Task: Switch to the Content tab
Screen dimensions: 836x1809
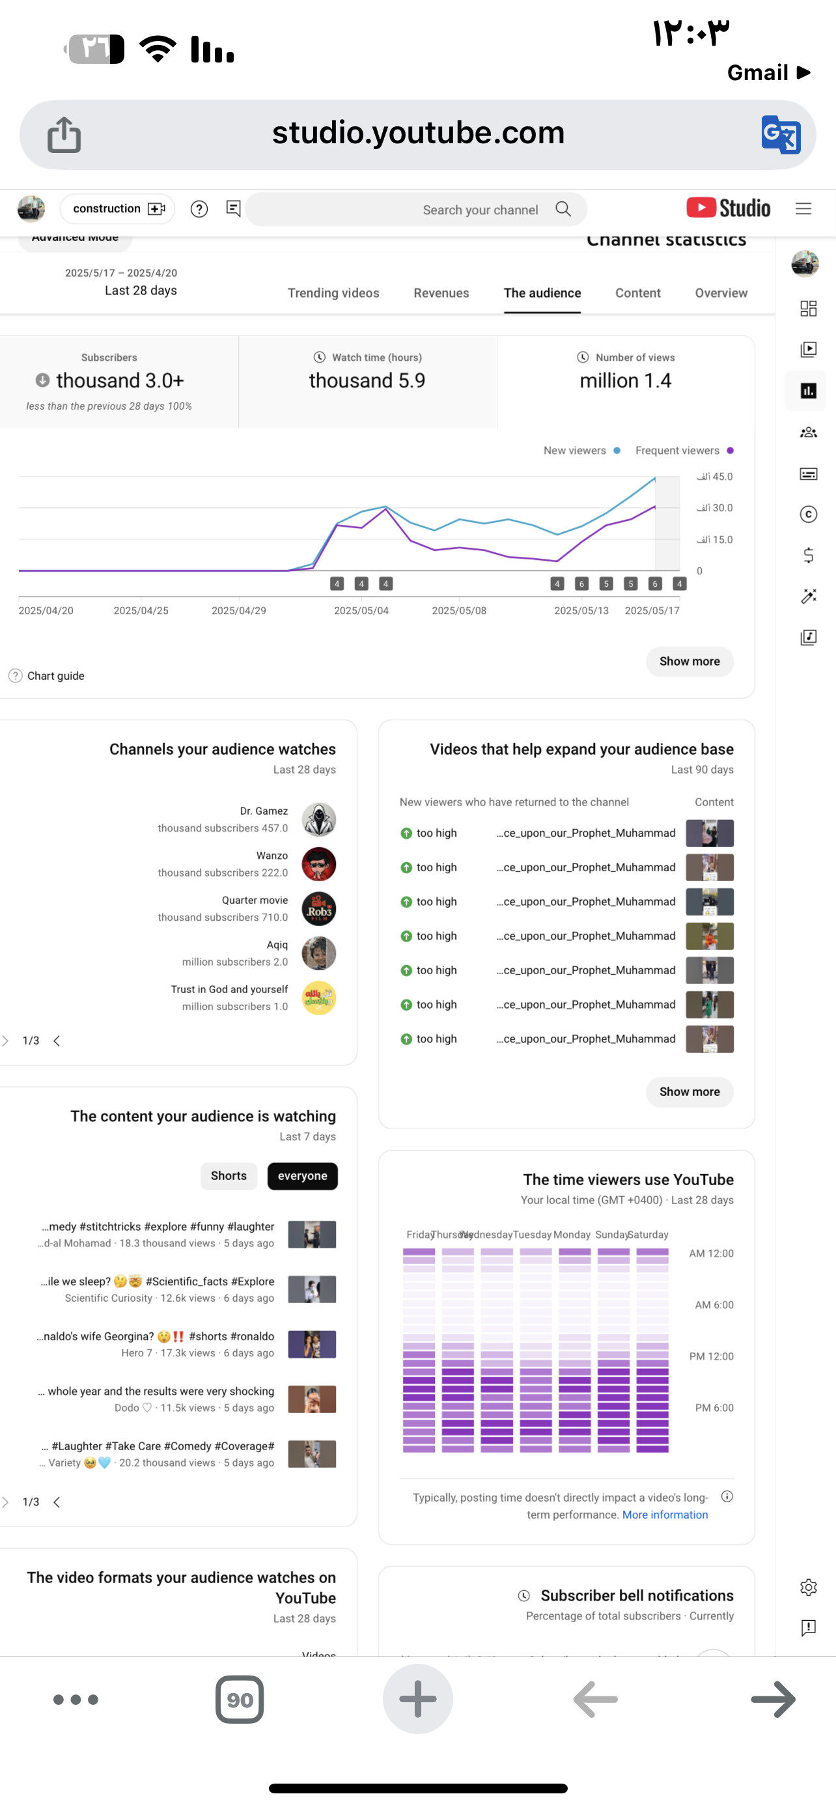Action: point(638,293)
